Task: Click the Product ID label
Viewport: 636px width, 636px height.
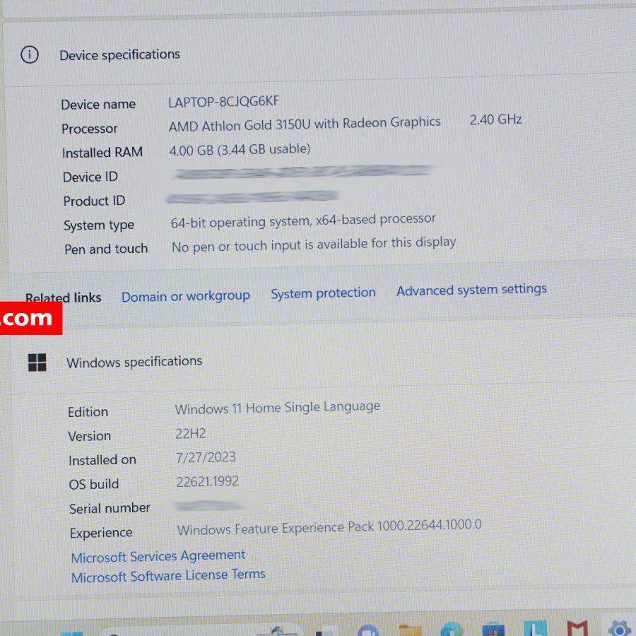Action: (94, 201)
